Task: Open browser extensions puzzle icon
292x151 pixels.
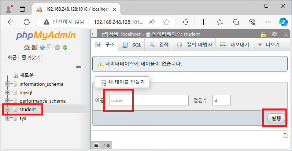Action: click(186, 22)
